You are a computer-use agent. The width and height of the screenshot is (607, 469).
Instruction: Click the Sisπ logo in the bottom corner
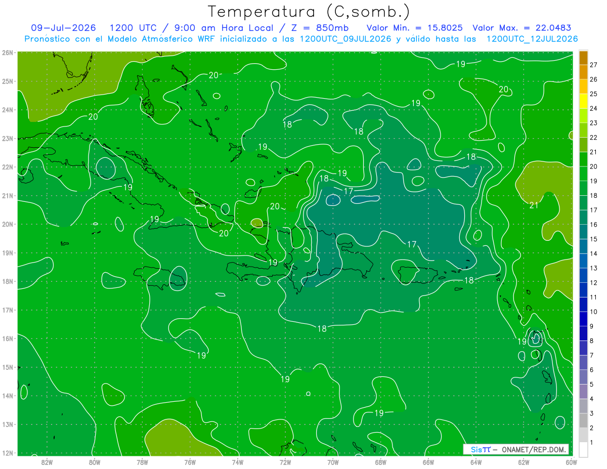coord(481,449)
